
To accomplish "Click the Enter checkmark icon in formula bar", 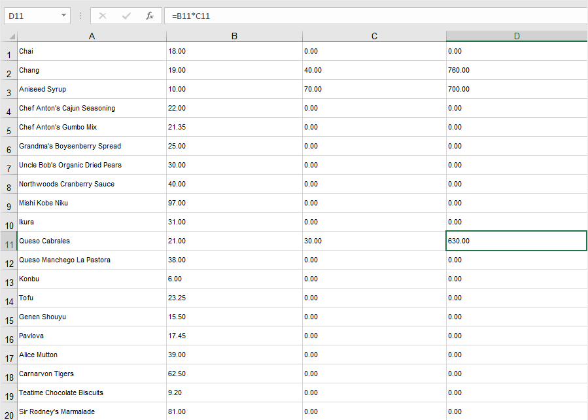I will tap(126, 16).
